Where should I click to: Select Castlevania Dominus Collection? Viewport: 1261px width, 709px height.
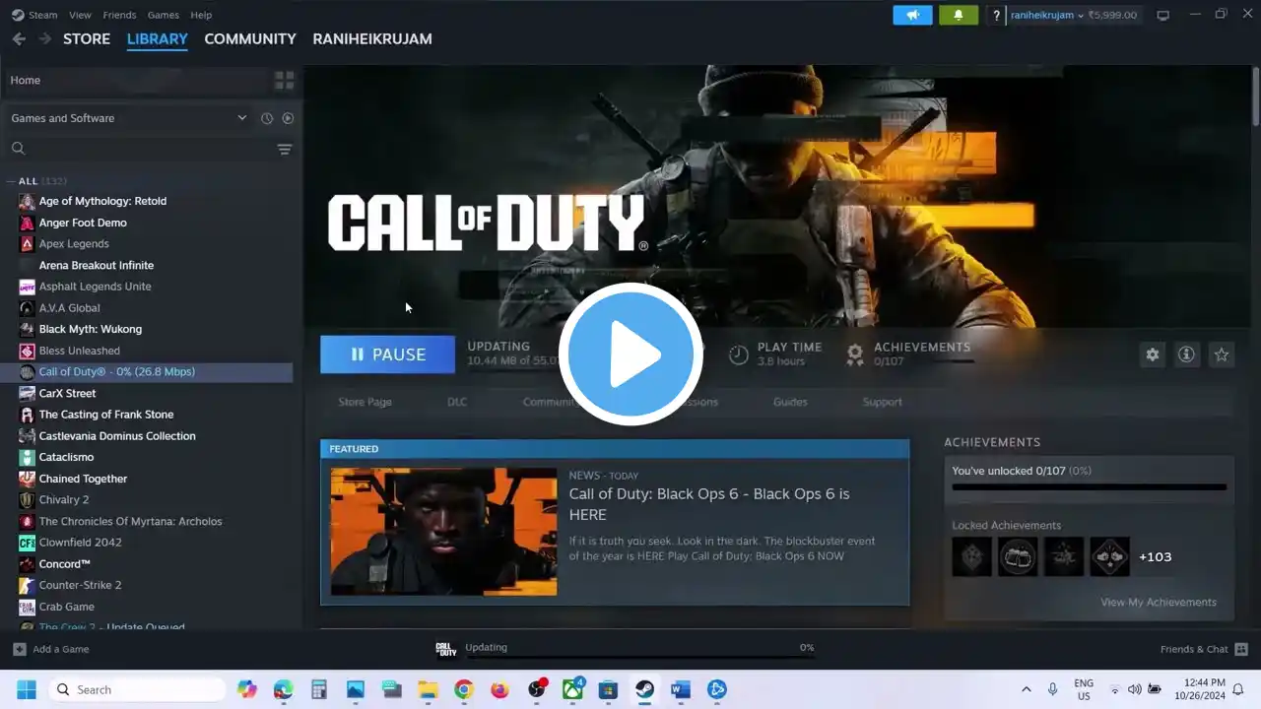pyautogui.click(x=117, y=435)
